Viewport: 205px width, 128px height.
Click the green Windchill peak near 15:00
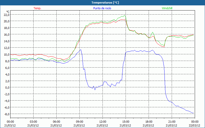124,15
